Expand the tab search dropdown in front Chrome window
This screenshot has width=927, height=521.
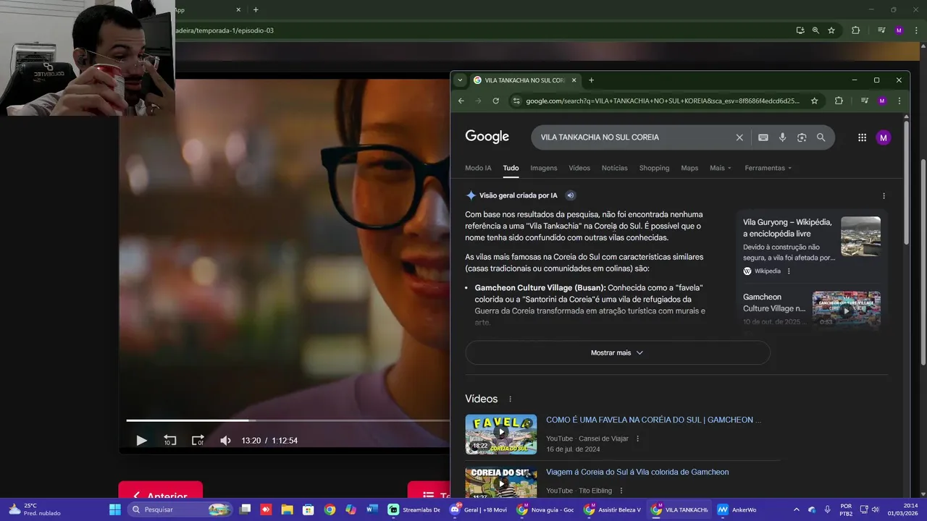click(x=460, y=80)
